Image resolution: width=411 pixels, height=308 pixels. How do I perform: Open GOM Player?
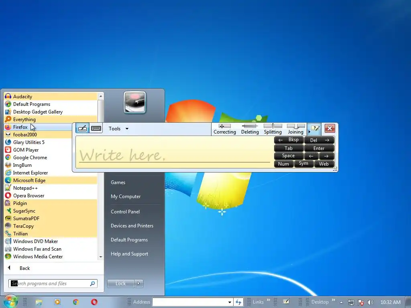click(x=38, y=150)
